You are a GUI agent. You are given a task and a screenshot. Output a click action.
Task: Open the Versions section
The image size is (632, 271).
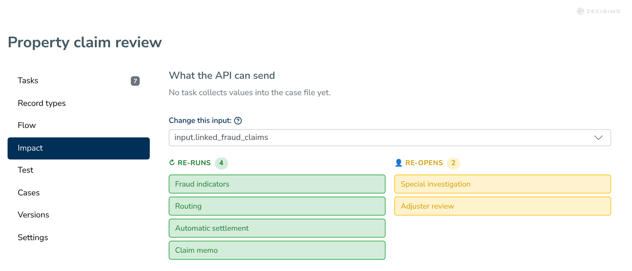click(79, 215)
